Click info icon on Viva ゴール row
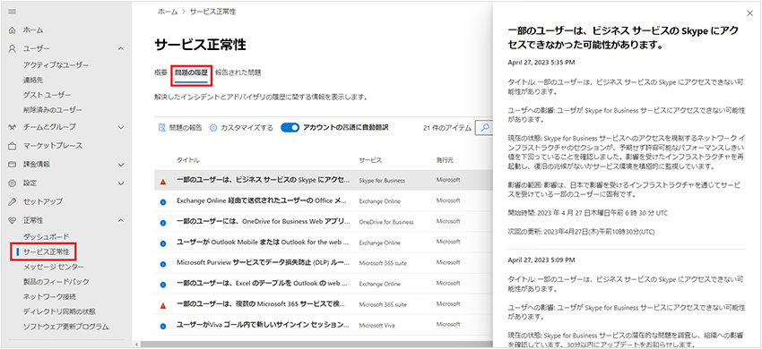762x349 pixels. tap(163, 326)
